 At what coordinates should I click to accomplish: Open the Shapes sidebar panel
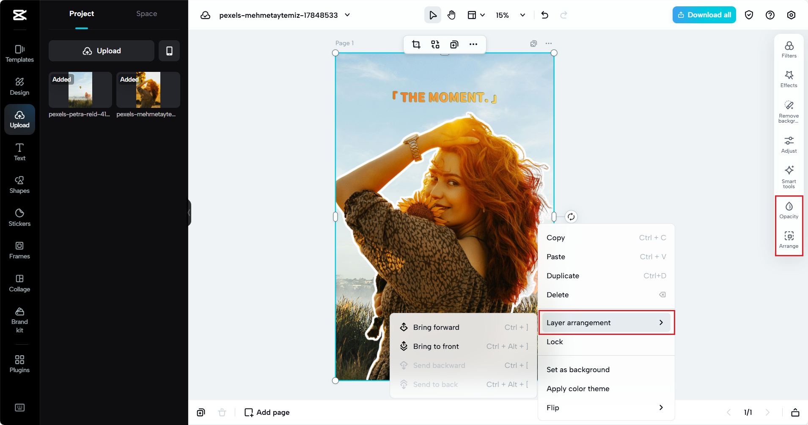pos(19,185)
